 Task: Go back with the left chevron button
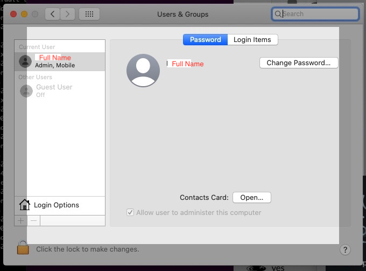pos(53,14)
